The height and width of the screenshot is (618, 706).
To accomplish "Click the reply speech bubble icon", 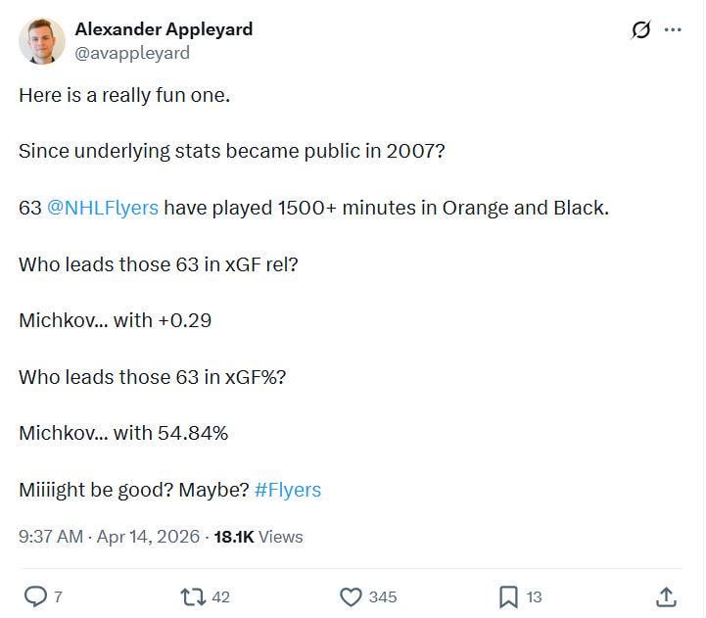I will (x=34, y=596).
